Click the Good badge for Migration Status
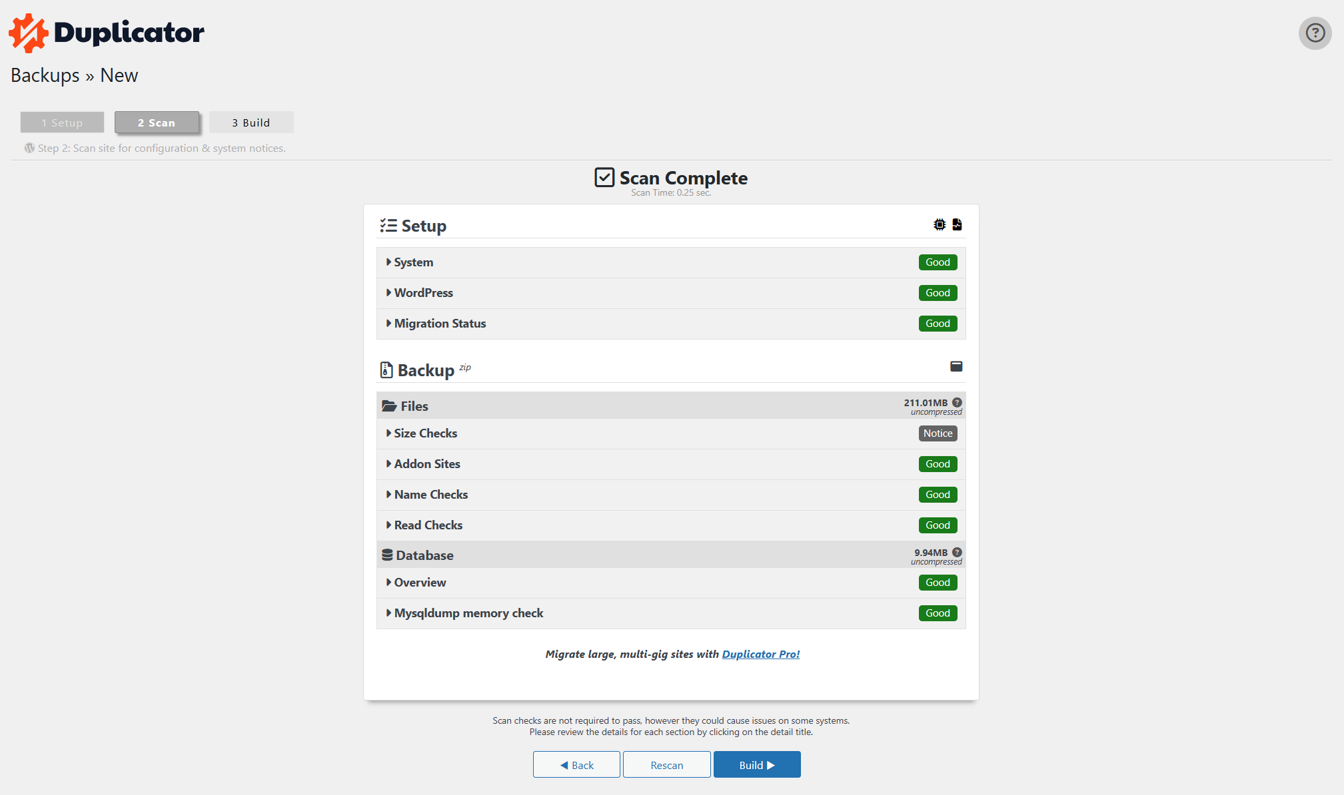 938,324
